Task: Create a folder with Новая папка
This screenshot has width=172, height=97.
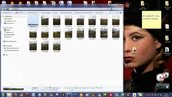Action: (99, 13)
